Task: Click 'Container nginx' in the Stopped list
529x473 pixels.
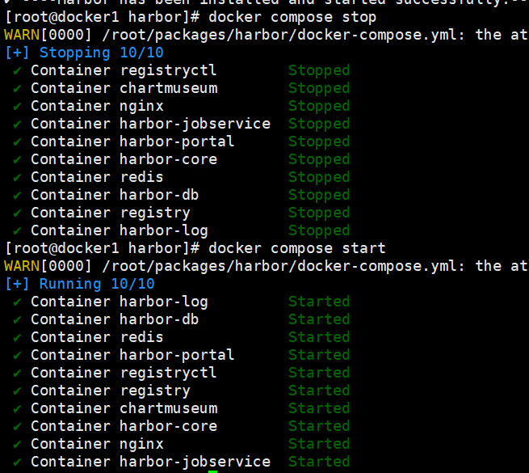Action: 97,106
